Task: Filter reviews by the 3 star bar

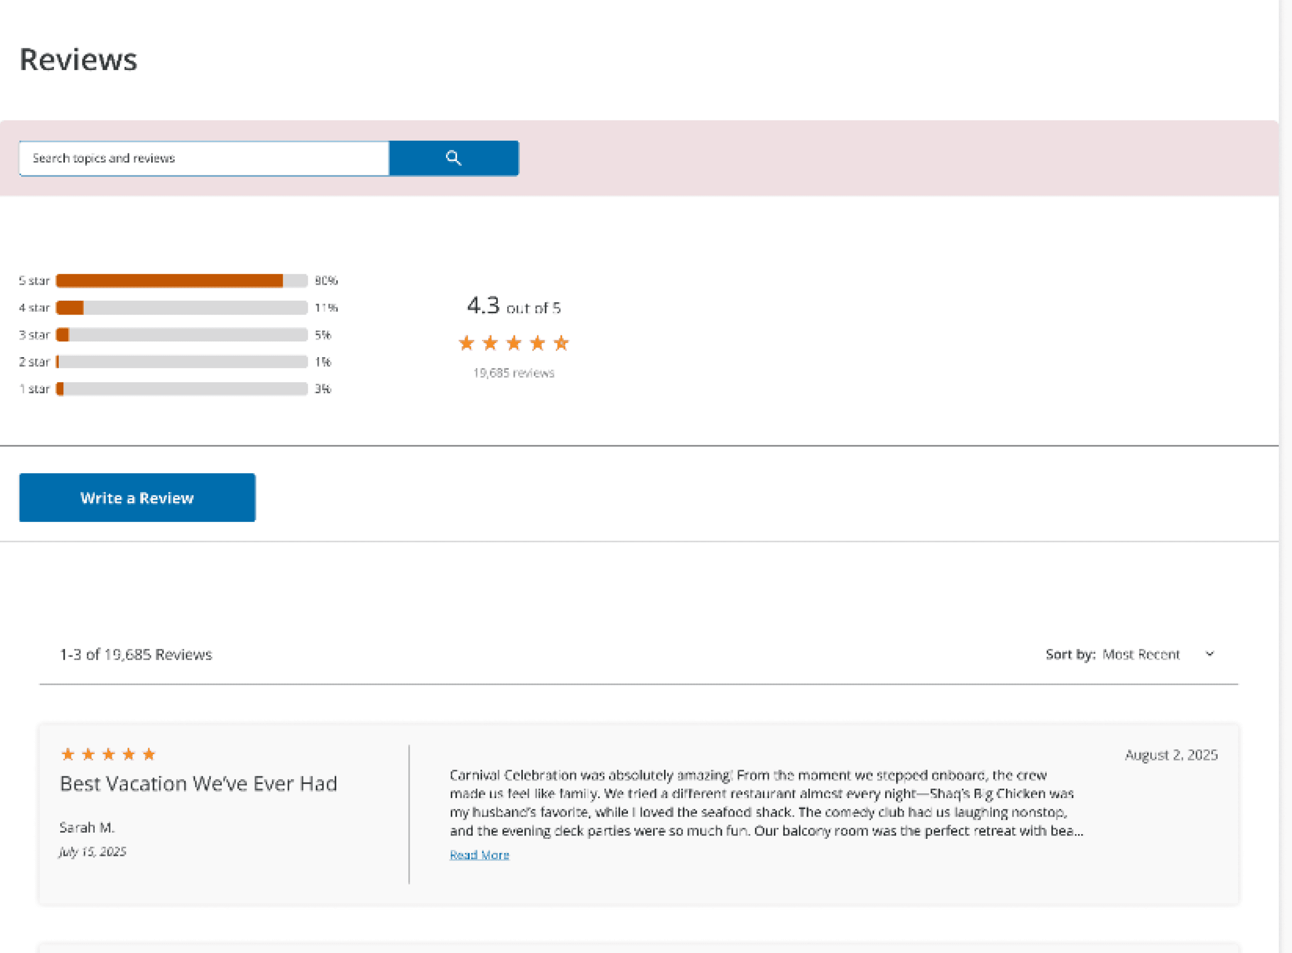Action: pos(181,335)
